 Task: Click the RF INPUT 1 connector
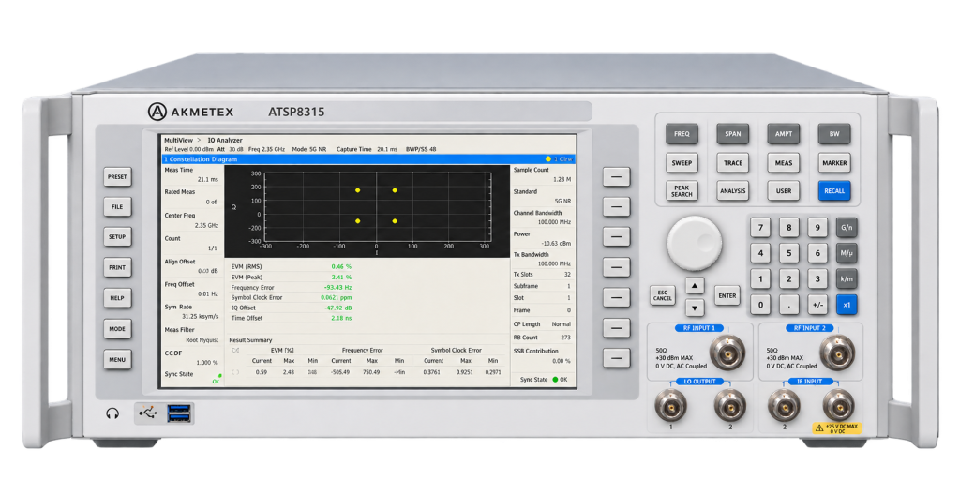click(727, 352)
